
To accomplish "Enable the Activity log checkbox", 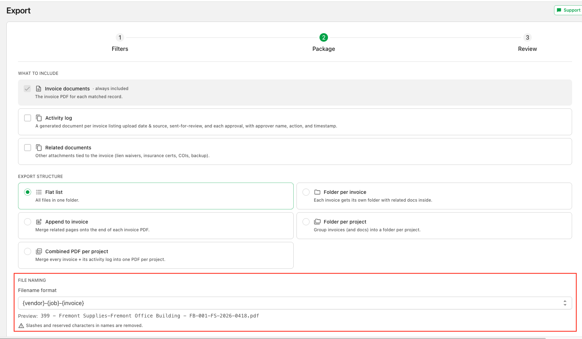I will 28,118.
